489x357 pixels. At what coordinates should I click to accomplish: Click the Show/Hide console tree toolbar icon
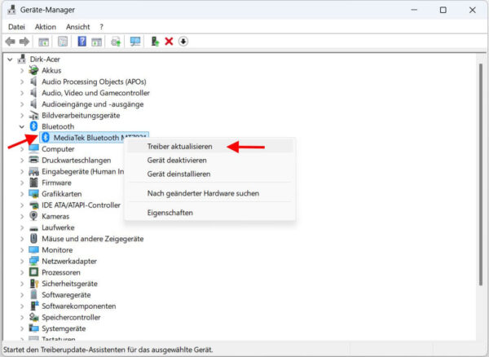click(44, 42)
